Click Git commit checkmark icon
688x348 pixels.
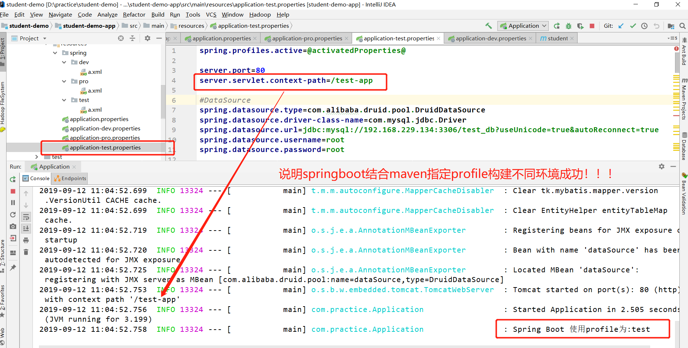point(633,26)
